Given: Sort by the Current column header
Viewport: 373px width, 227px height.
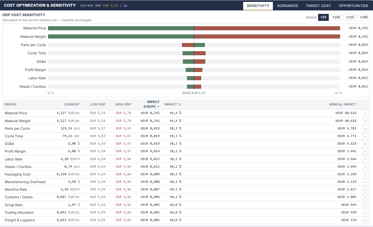Looking at the screenshot, I should [x=72, y=105].
